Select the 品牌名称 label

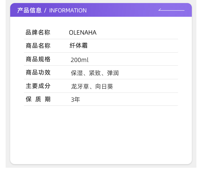38,32
